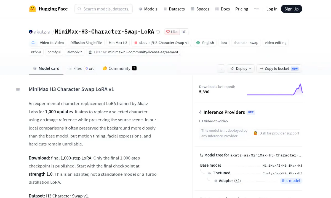Open the akatz-ai profile avatar
331x198 pixels.
(31, 32)
